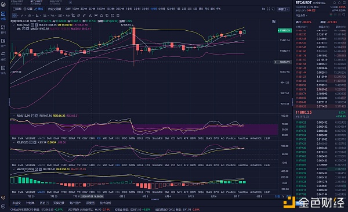The image size is (348, 212).
Task: Expand the trend line tool options arrow
Action: click(25, 16)
